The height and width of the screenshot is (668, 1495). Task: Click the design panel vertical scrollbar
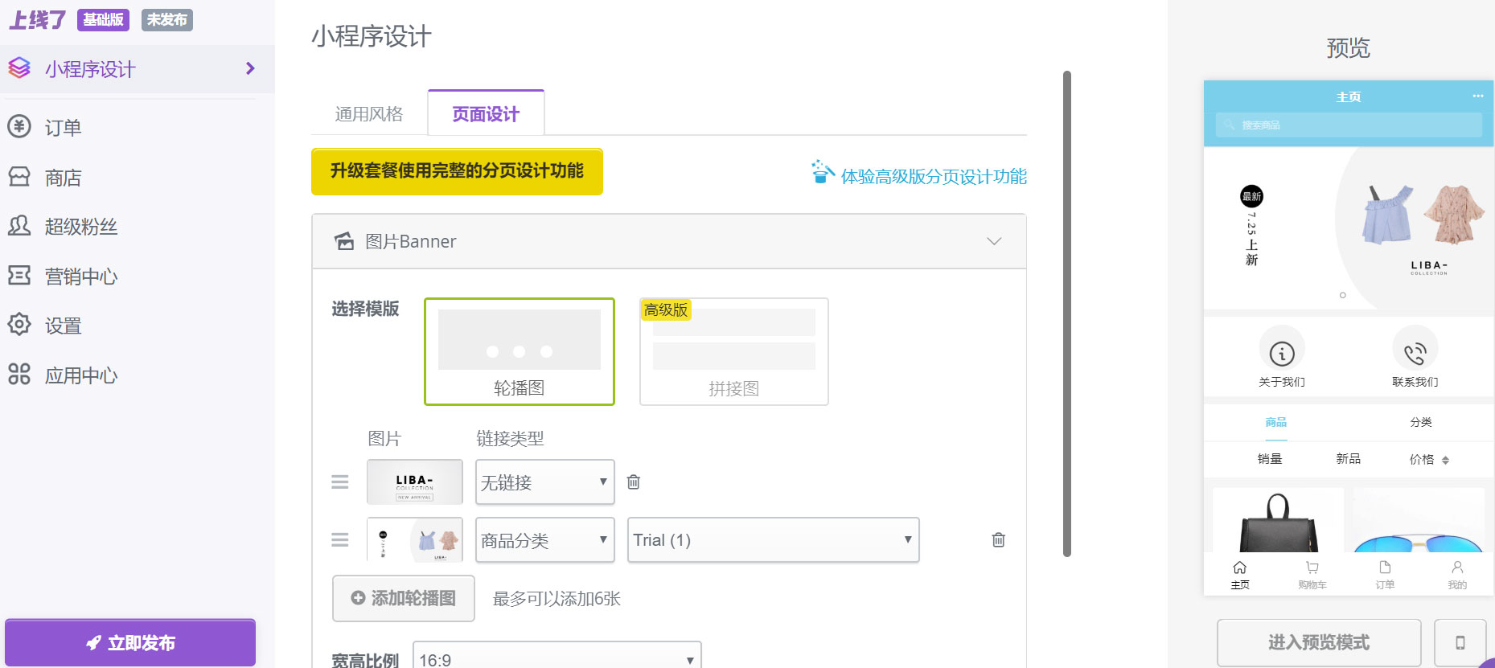coord(1067,314)
